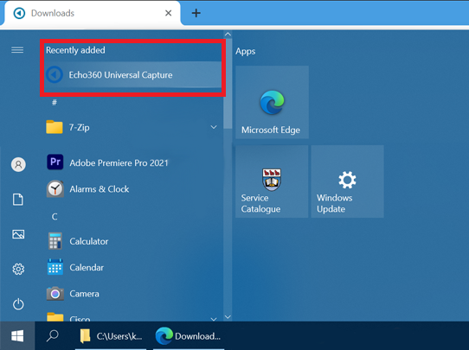The height and width of the screenshot is (350, 469).
Task: Click the Apps group heading
Action: [x=245, y=51]
